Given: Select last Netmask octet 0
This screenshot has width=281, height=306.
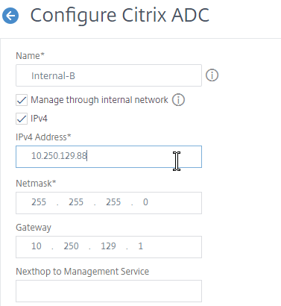Looking at the screenshot, I should (145, 202).
